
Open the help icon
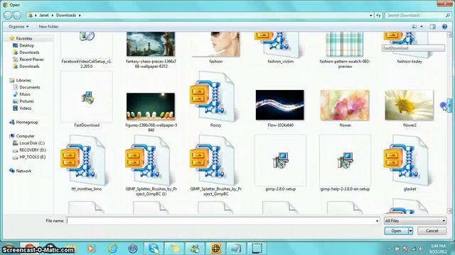coord(444,27)
